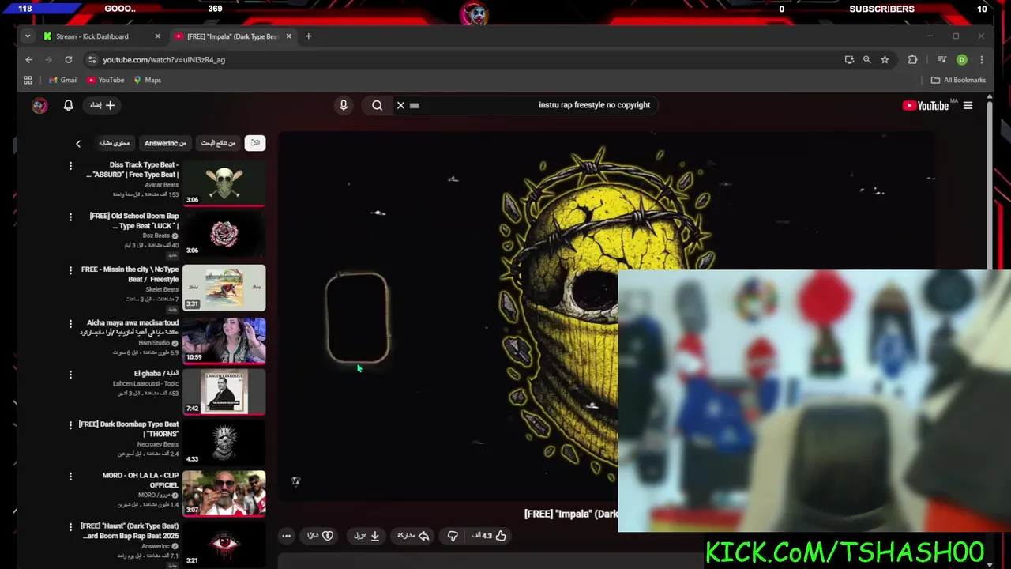Open options for 'Aicha maya awa madisartoud' video

click(70, 324)
